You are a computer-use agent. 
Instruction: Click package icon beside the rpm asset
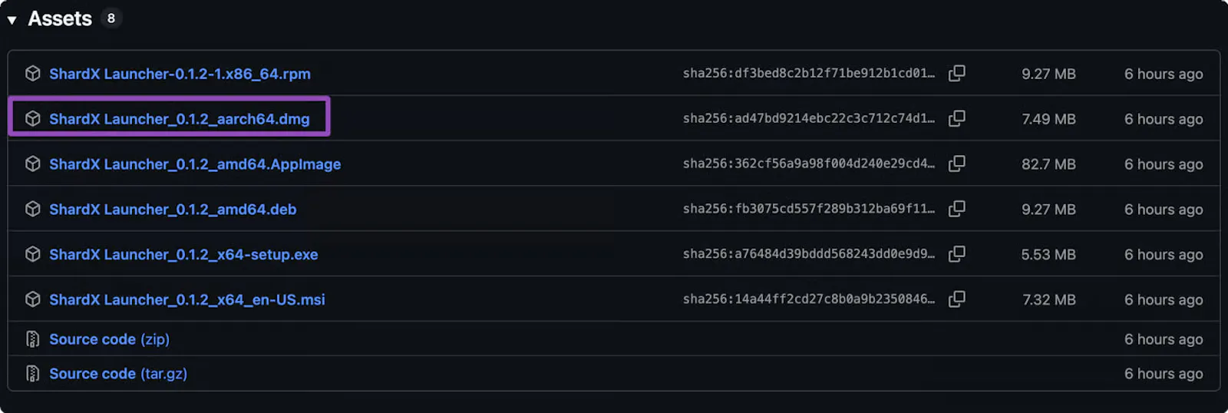pyautogui.click(x=32, y=73)
